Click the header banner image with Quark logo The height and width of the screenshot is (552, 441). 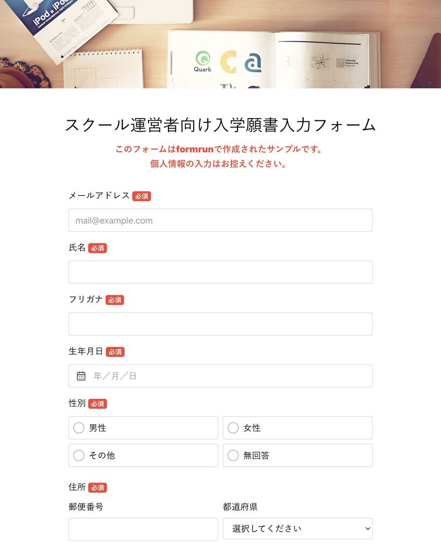[x=221, y=44]
